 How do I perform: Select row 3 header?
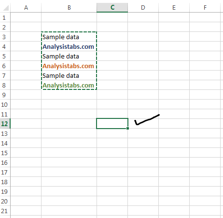(x=4, y=37)
